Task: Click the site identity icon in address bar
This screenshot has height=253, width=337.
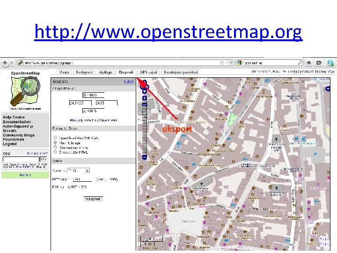Action: (x=21, y=63)
